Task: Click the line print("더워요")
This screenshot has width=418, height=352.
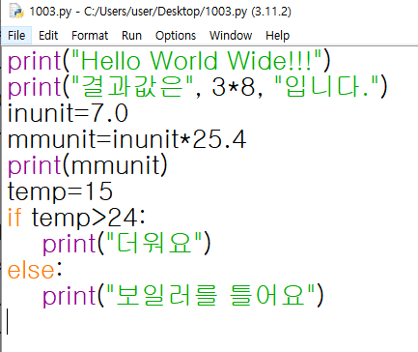Action: pos(126,244)
